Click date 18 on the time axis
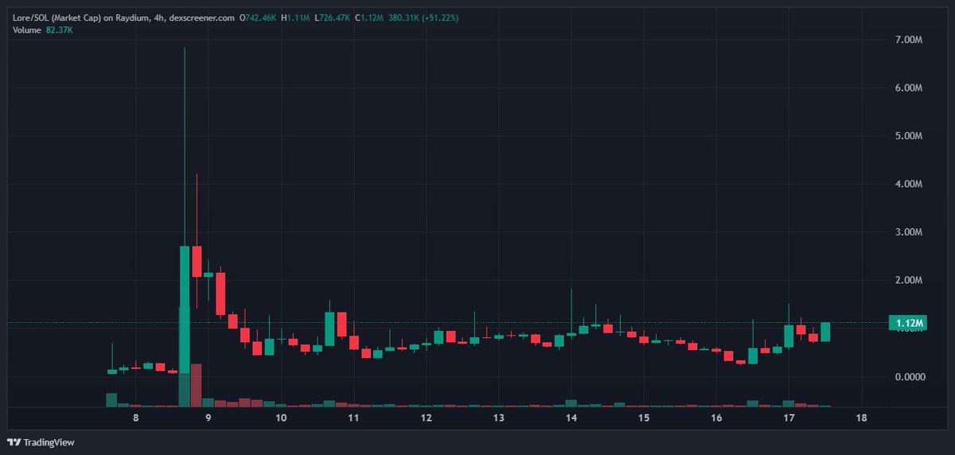 861,418
